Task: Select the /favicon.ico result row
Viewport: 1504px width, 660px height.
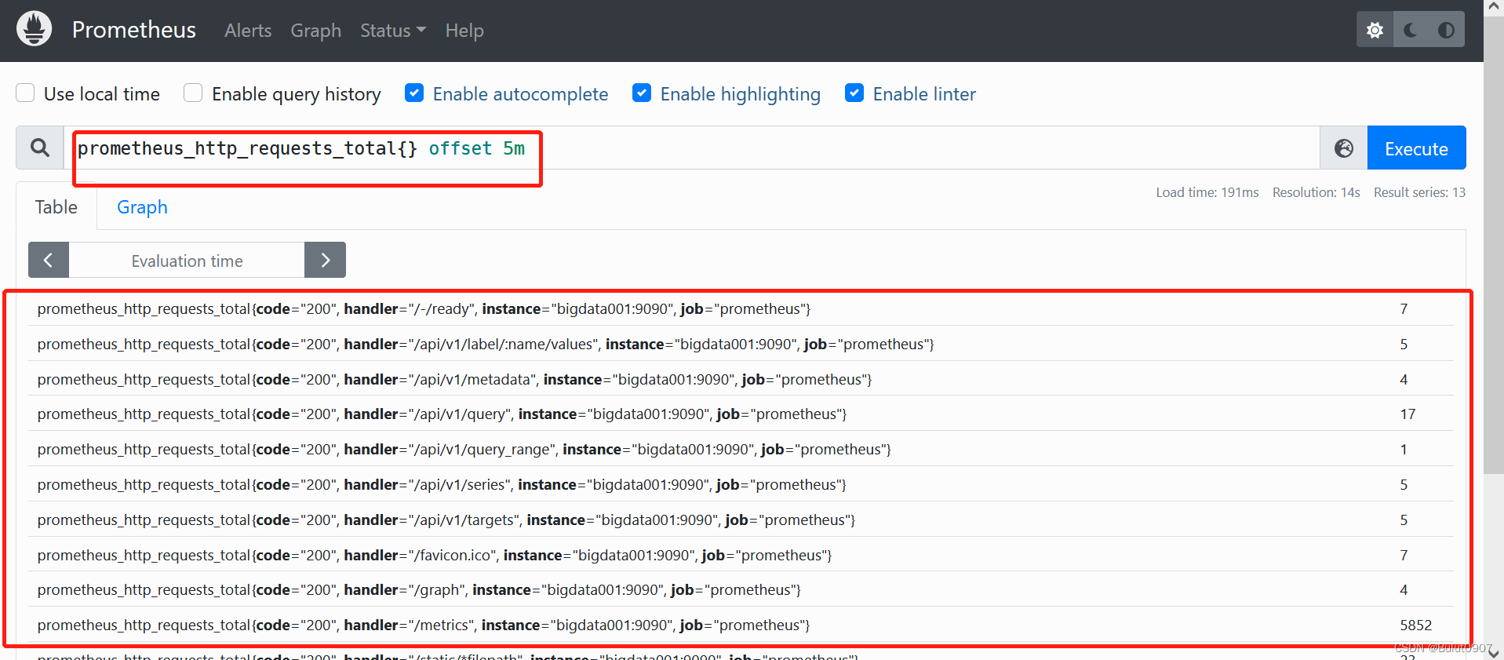Action: [741, 555]
